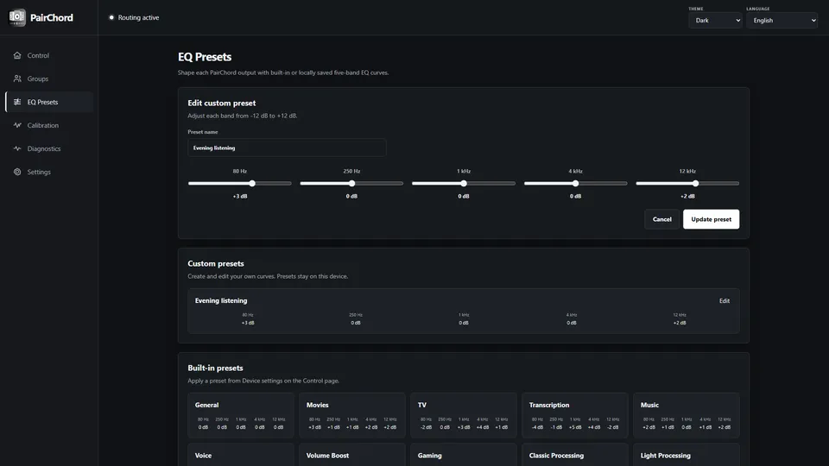
Task: Open the Theme dropdown set to Dark
Action: click(x=715, y=20)
